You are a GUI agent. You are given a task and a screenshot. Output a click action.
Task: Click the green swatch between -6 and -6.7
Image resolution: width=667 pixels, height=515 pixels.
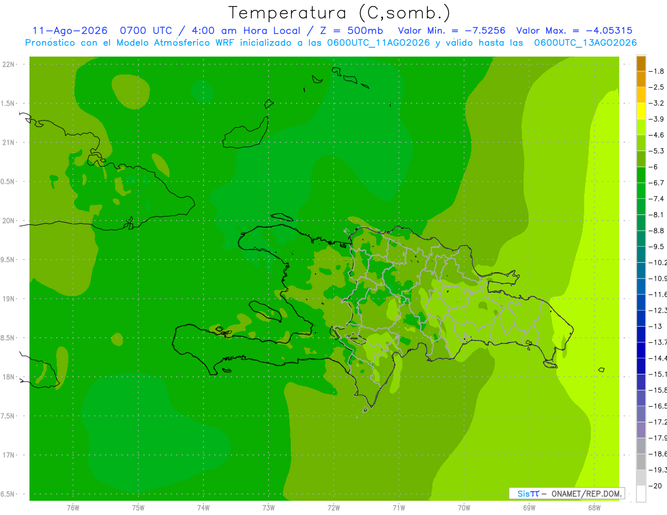pyautogui.click(x=641, y=175)
